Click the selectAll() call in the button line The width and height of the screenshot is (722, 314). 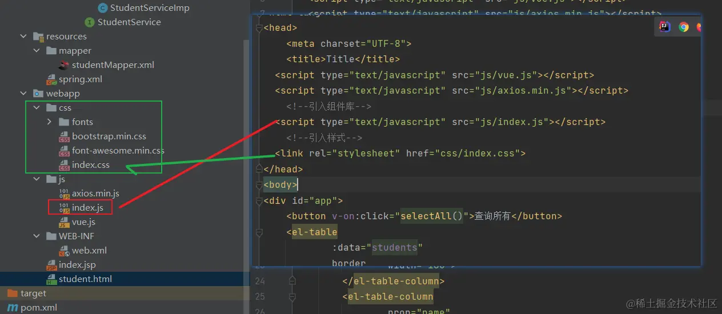(x=432, y=216)
